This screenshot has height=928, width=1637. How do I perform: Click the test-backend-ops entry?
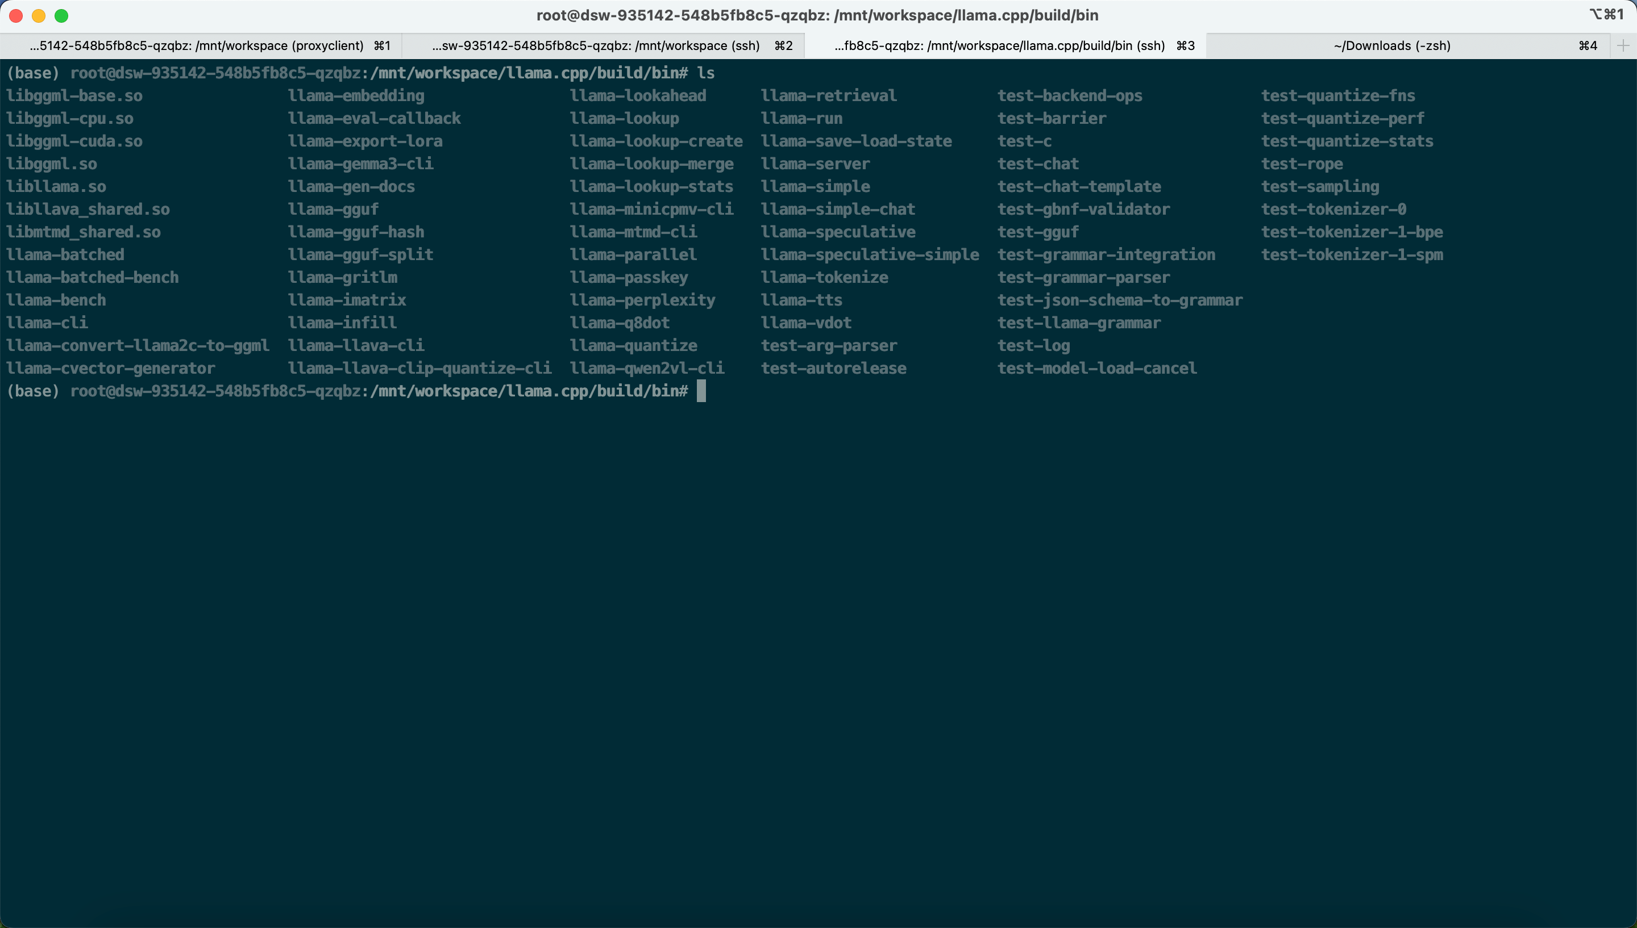(1070, 95)
